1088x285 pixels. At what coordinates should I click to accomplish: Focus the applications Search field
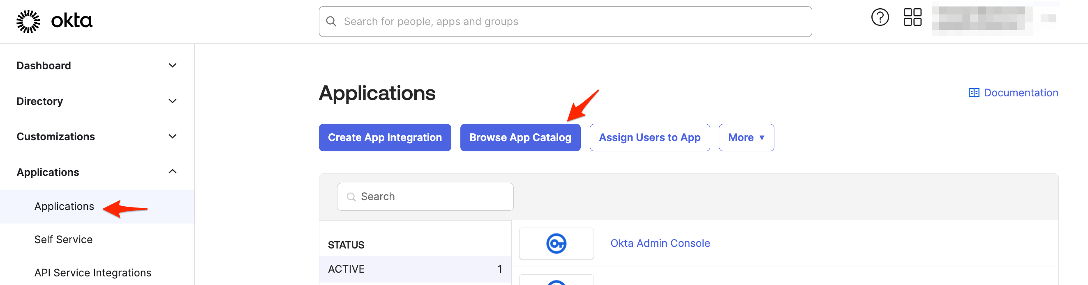point(425,197)
